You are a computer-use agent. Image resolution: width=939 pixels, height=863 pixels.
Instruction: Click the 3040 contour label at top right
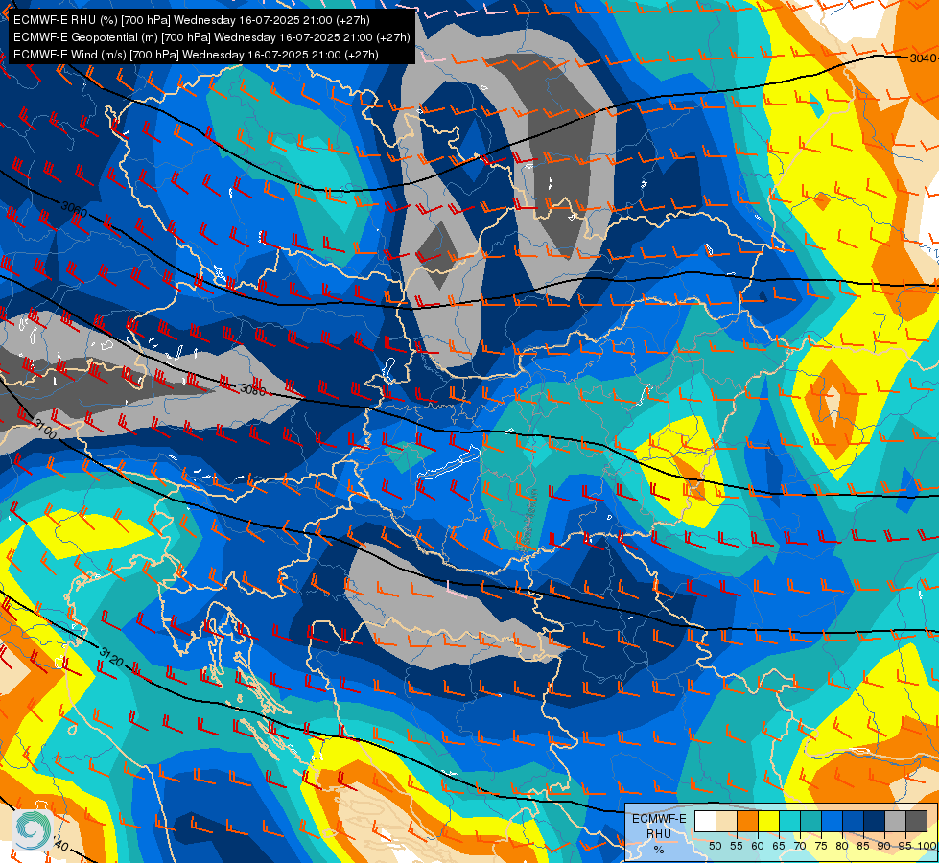(x=923, y=58)
